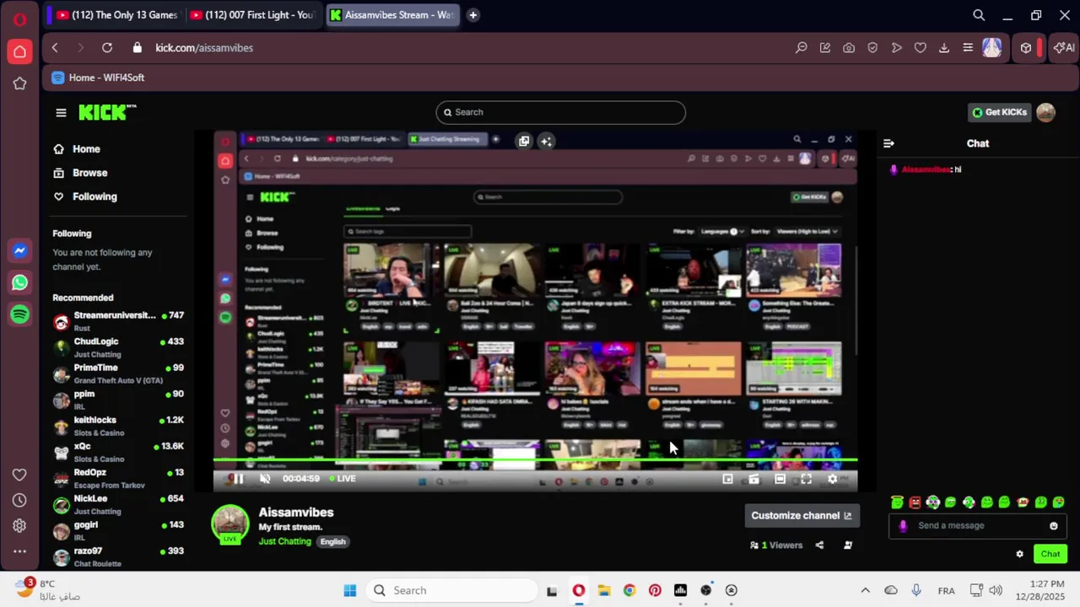Click the send-to-flow arrow icon
The image size is (1080, 607).
pyautogui.click(x=896, y=48)
